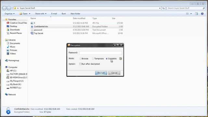Click the Downloads folder icon
This screenshot has height=117, width=208.
[8, 30]
